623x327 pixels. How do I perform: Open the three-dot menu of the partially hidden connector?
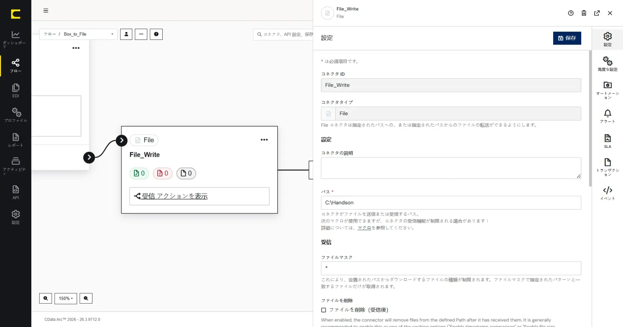76,48
